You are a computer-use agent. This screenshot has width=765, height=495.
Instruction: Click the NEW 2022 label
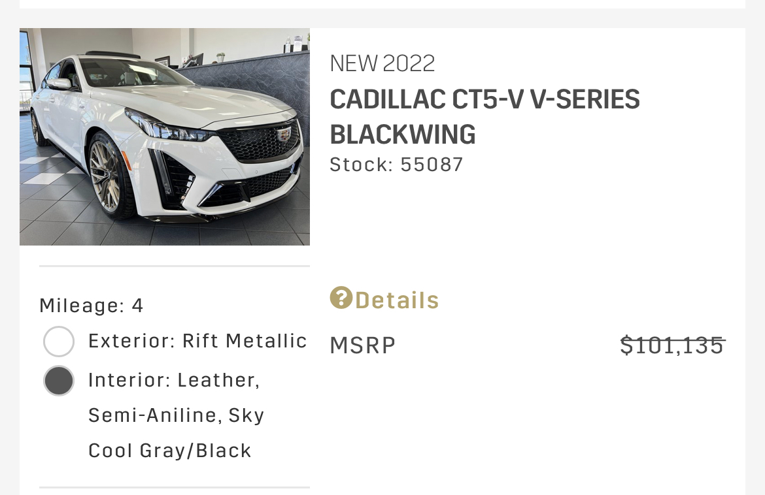click(x=382, y=63)
